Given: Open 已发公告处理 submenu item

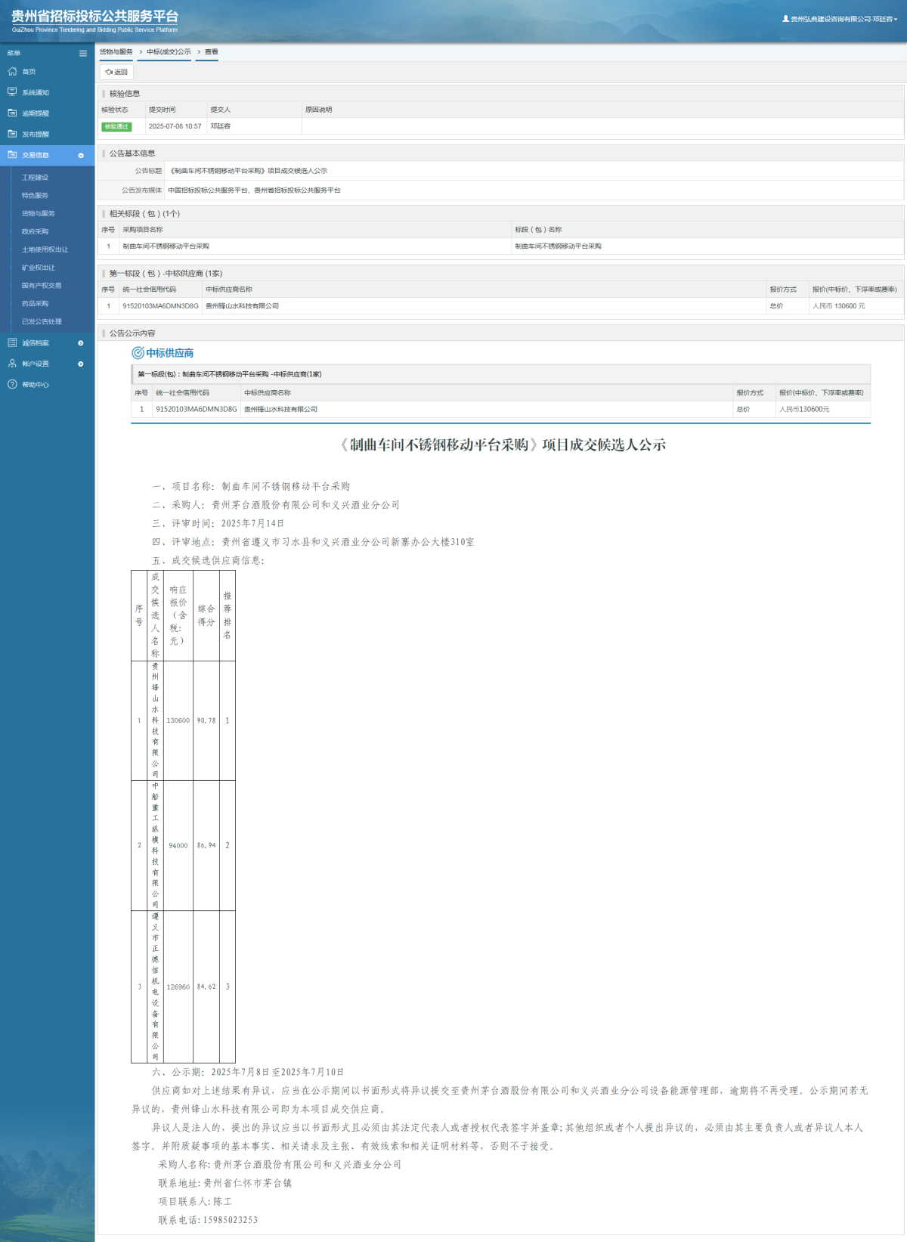Looking at the screenshot, I should click(x=42, y=321).
